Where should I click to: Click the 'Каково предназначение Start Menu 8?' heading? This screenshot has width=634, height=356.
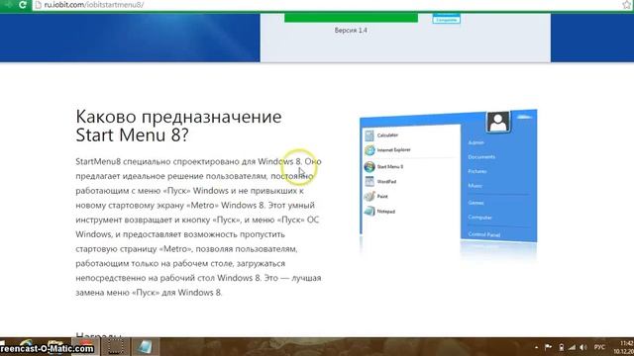[x=178, y=126]
